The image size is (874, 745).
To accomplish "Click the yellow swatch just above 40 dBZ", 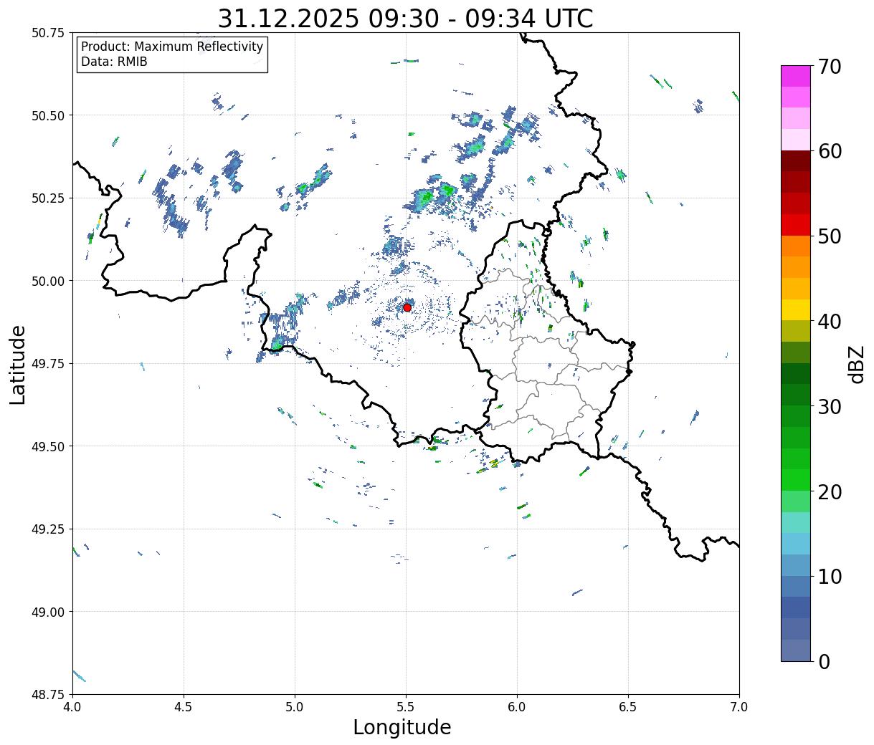I will tap(796, 309).
